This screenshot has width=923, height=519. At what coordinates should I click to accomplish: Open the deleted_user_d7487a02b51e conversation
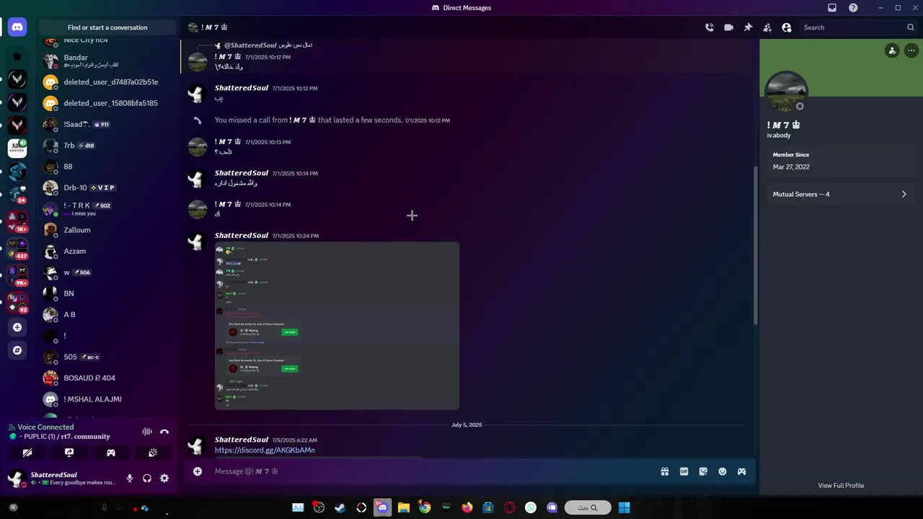click(107, 82)
